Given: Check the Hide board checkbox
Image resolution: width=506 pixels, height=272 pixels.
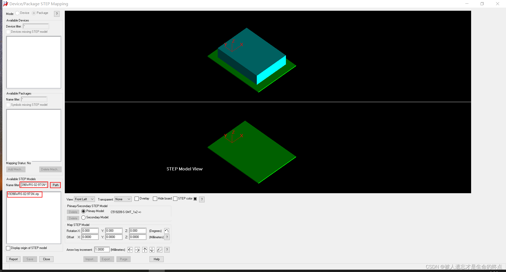Looking at the screenshot, I should pyautogui.click(x=155, y=198).
